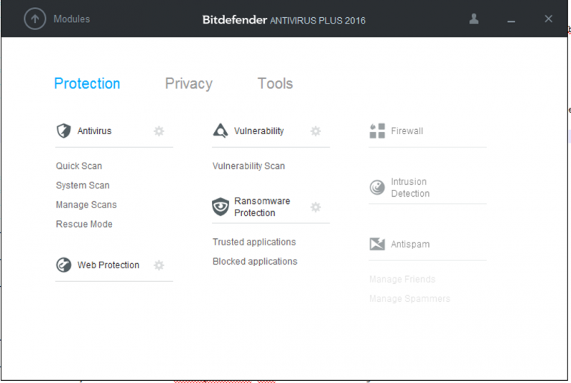The width and height of the screenshot is (571, 383).
Task: Click the Web Protection icon
Action: tap(64, 265)
